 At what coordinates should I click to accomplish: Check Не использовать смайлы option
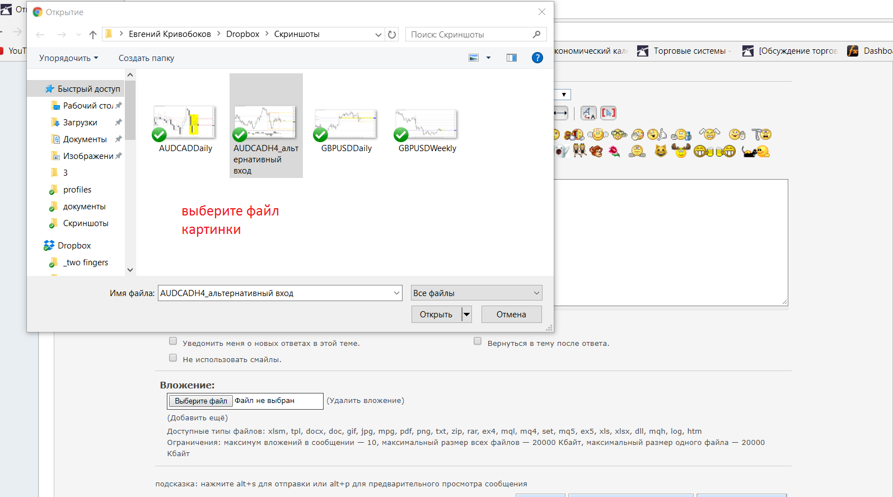click(173, 358)
